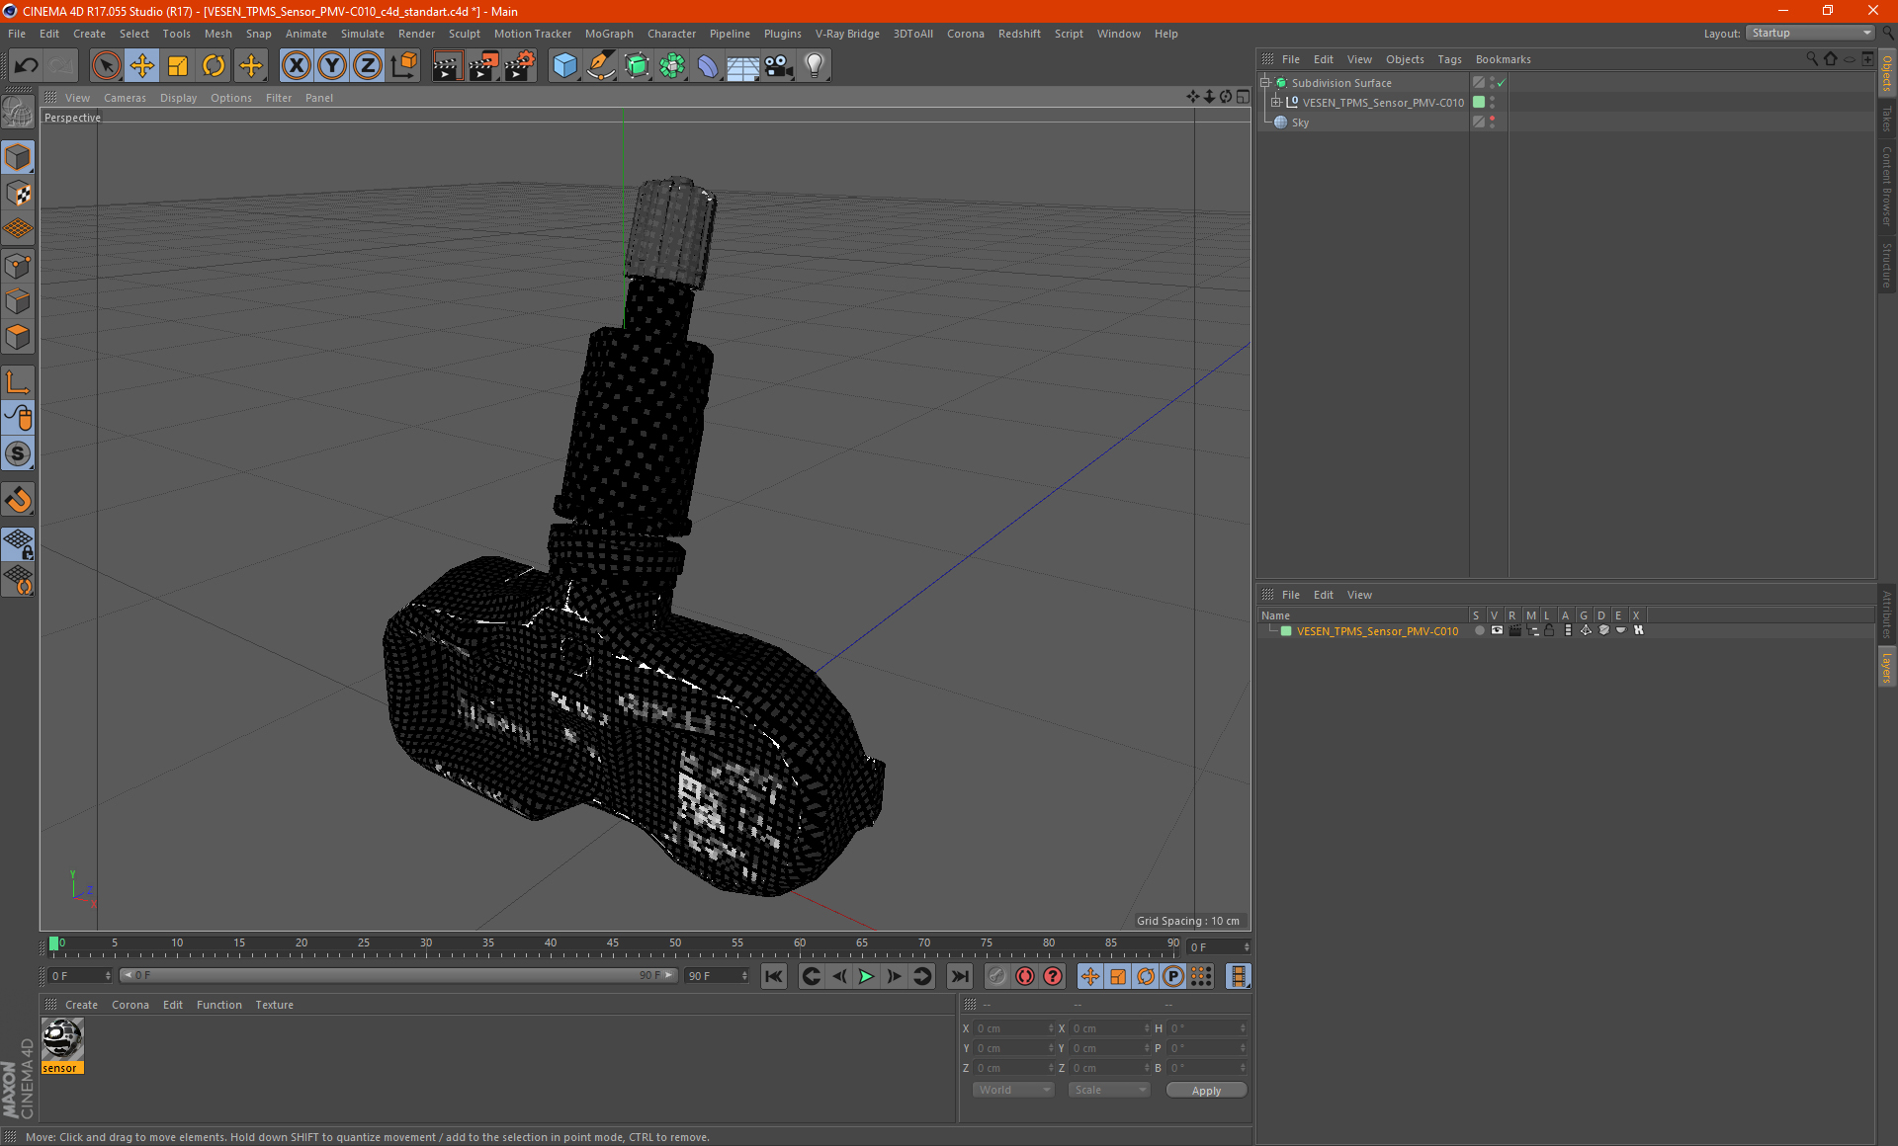Expand the VESEN_TPMS_Sensor_PMV-C010 object
This screenshot has height=1146, width=1898.
click(1276, 103)
